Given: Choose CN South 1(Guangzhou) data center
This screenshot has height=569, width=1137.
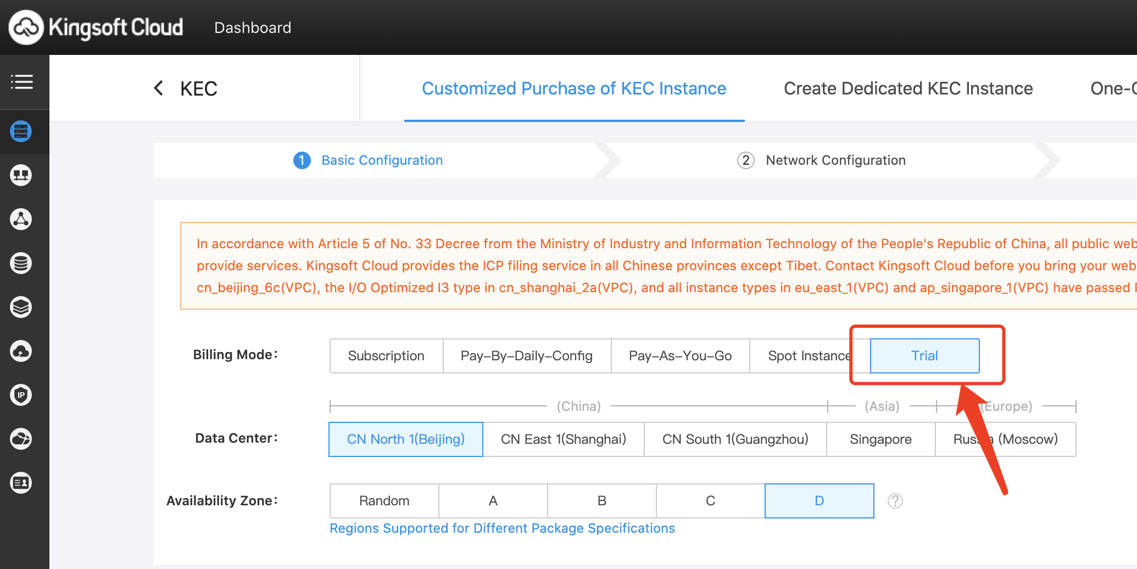Looking at the screenshot, I should coord(735,439).
